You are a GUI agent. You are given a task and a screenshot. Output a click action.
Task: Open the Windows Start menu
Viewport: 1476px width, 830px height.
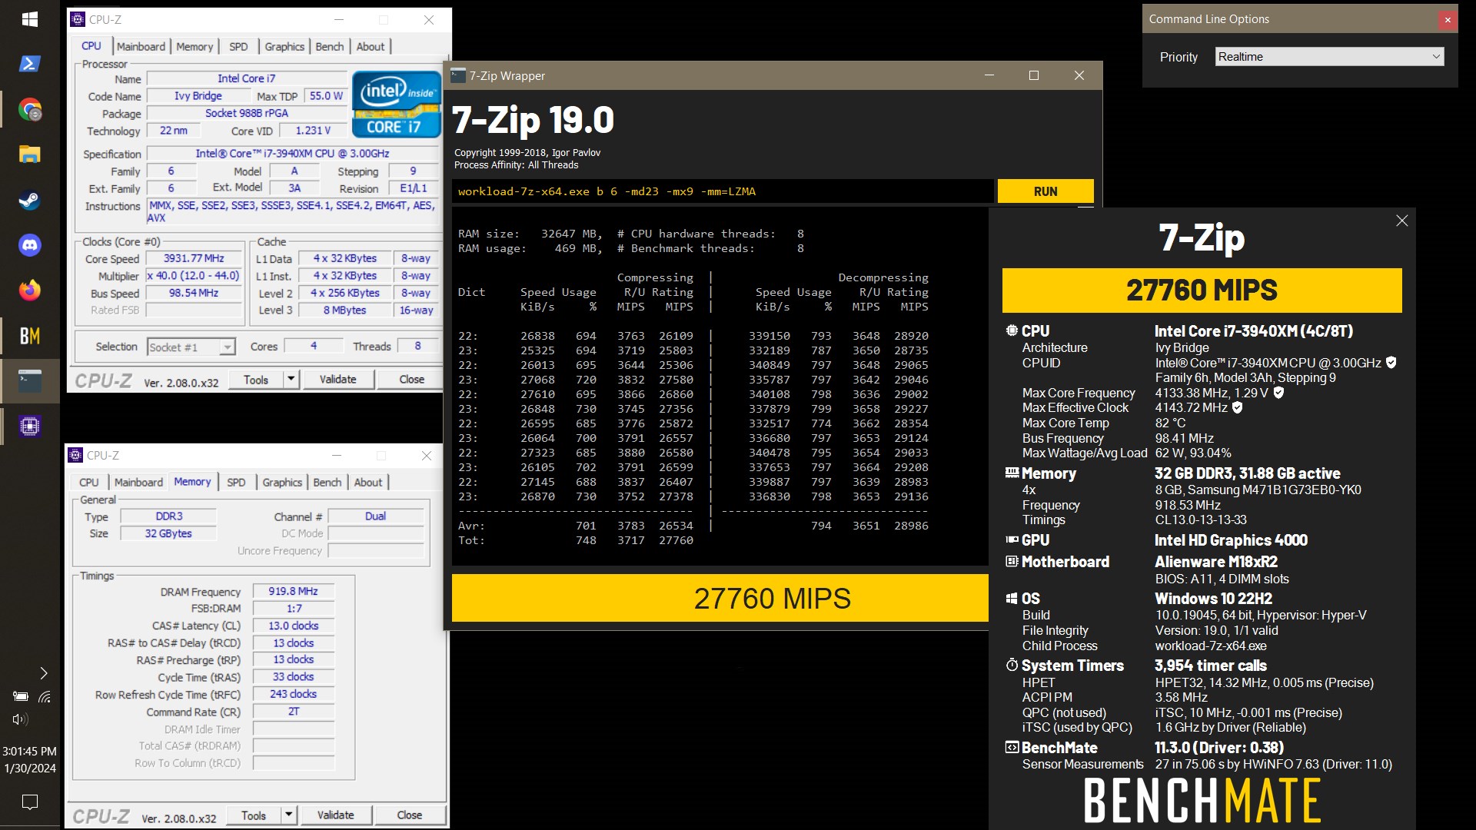click(x=30, y=19)
